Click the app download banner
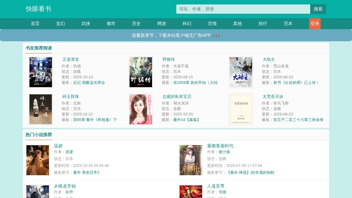This screenshot has width=352, height=198. click(x=176, y=35)
